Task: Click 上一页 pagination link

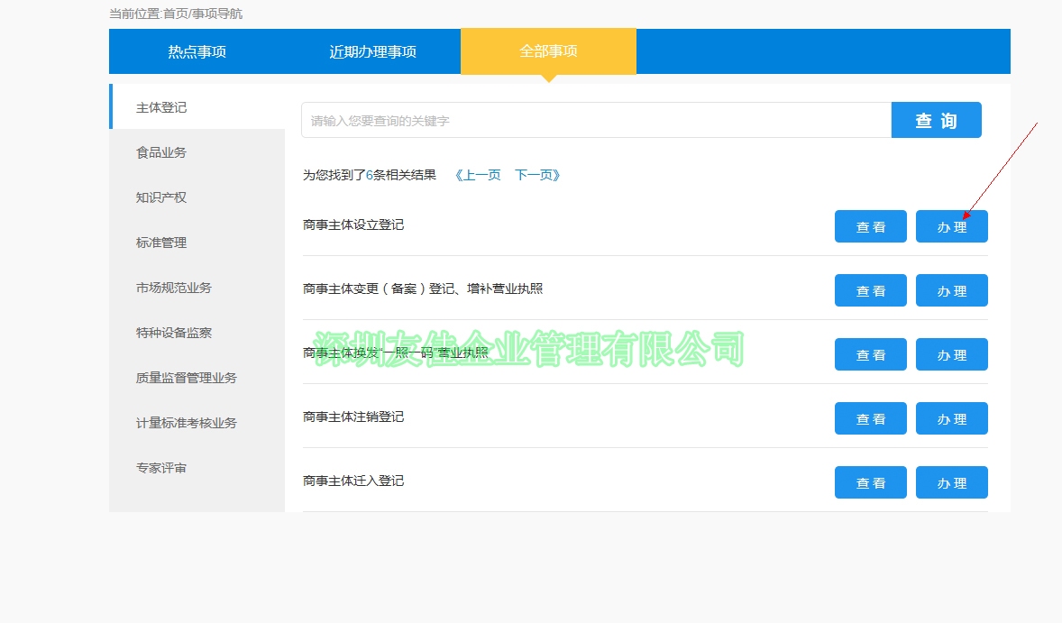Action: [479, 175]
